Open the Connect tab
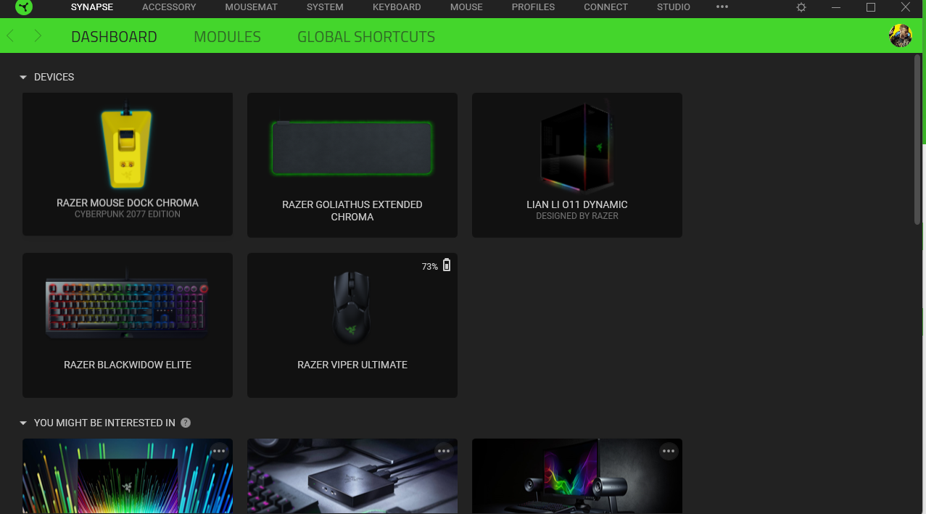The height and width of the screenshot is (514, 926). click(x=605, y=7)
